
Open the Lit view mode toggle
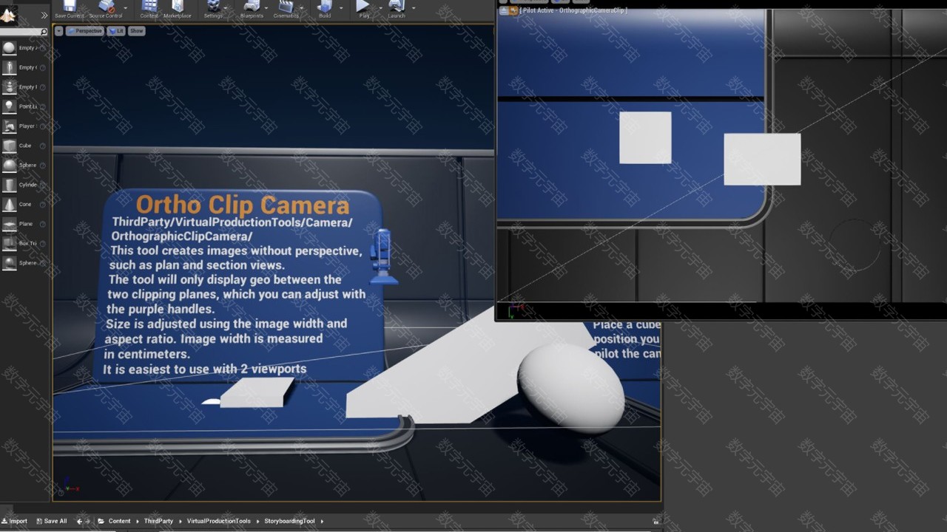(117, 31)
